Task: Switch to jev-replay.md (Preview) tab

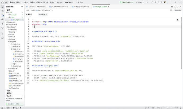Action: 80,7
